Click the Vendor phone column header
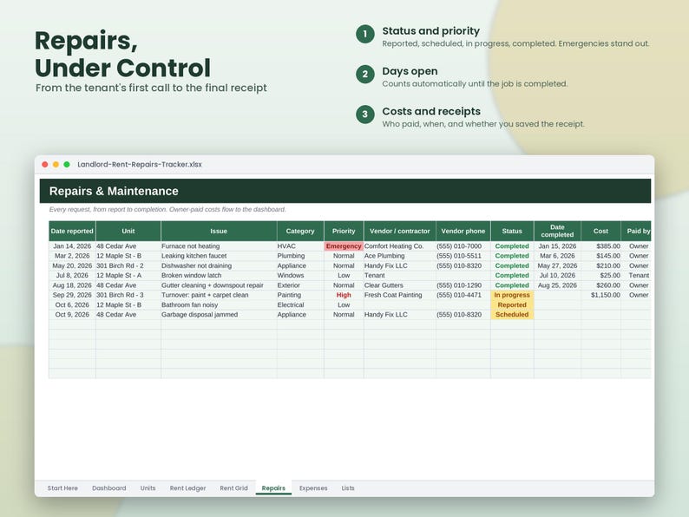Viewport: 689px width, 517px height. (463, 231)
